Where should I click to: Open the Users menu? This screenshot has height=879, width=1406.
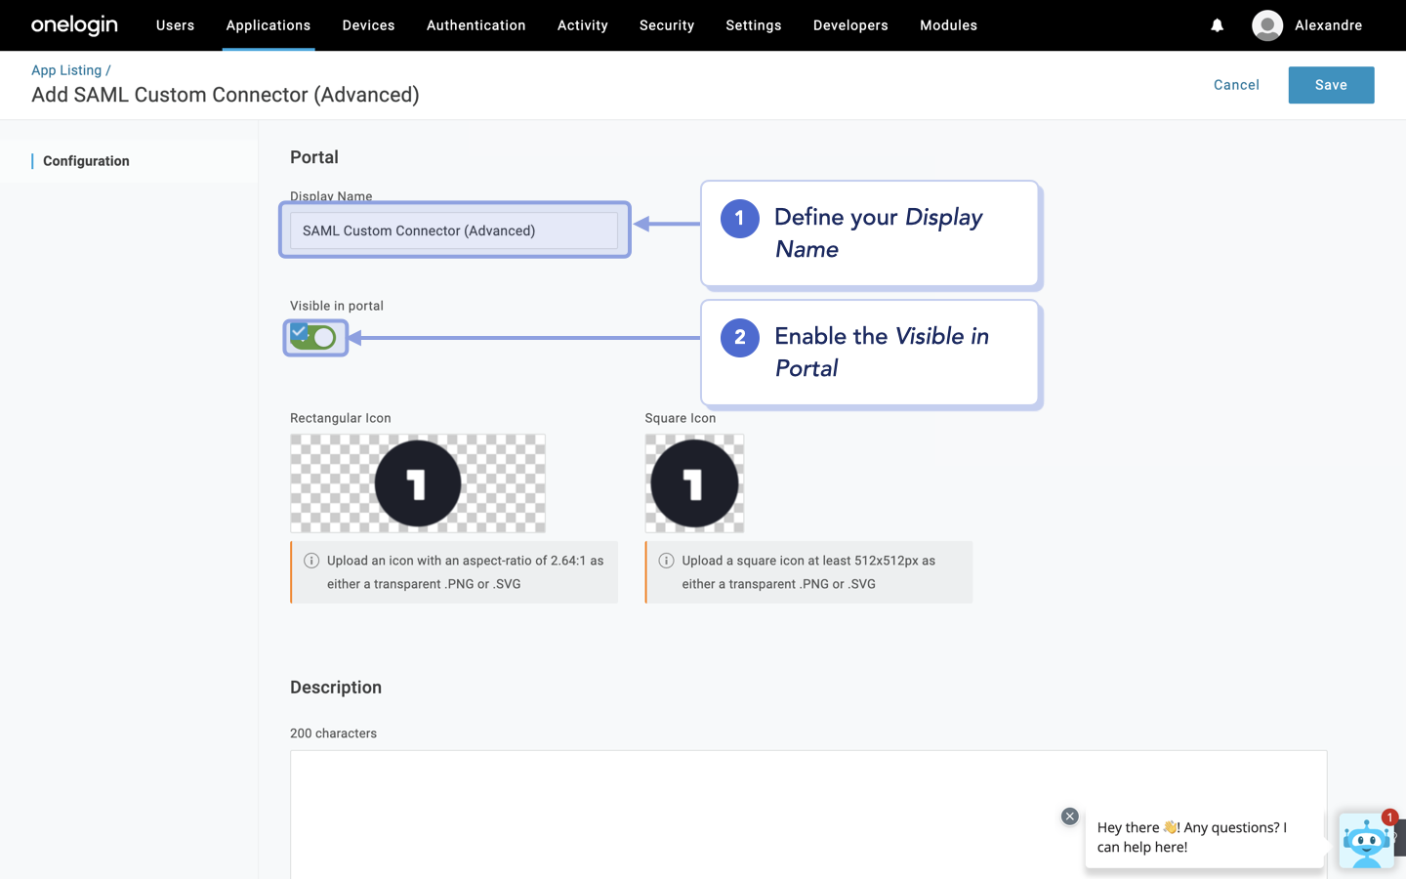[176, 25]
